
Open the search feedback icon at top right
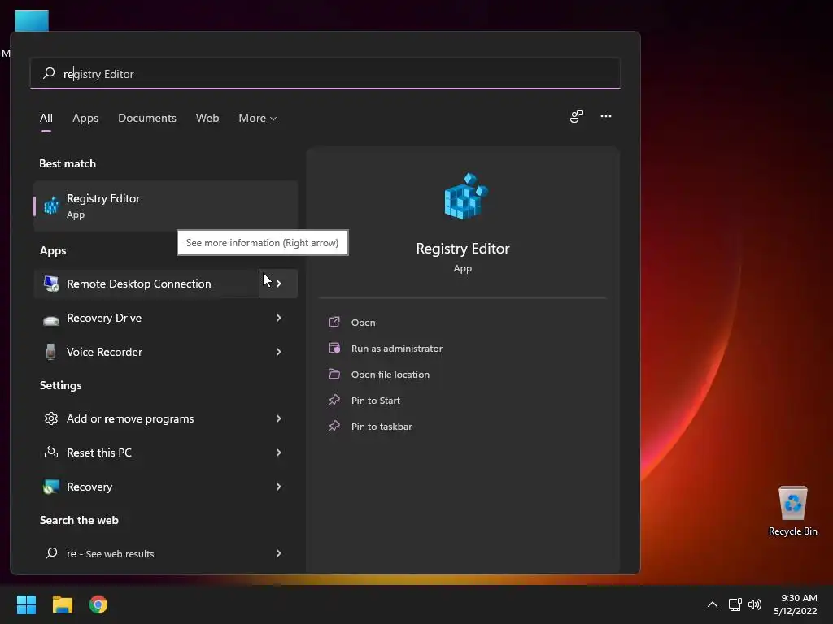(x=577, y=117)
